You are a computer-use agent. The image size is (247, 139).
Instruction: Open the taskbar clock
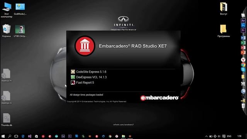239,136
